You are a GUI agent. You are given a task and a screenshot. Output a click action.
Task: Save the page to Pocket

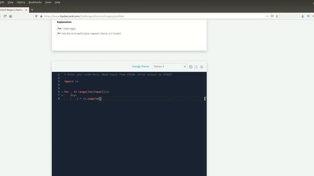tap(272, 16)
